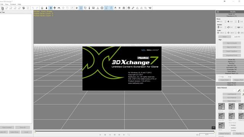
Task: Click the Show All button
Action: [x=22, y=127]
